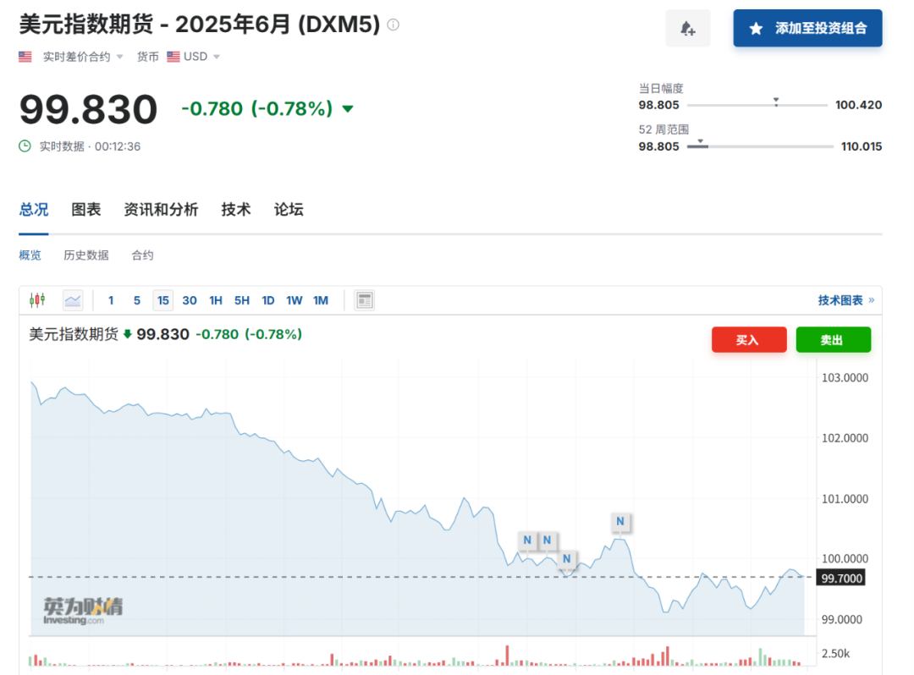This screenshot has width=914, height=675.
Task: Open the 资讯和分析 tab
Action: click(161, 210)
